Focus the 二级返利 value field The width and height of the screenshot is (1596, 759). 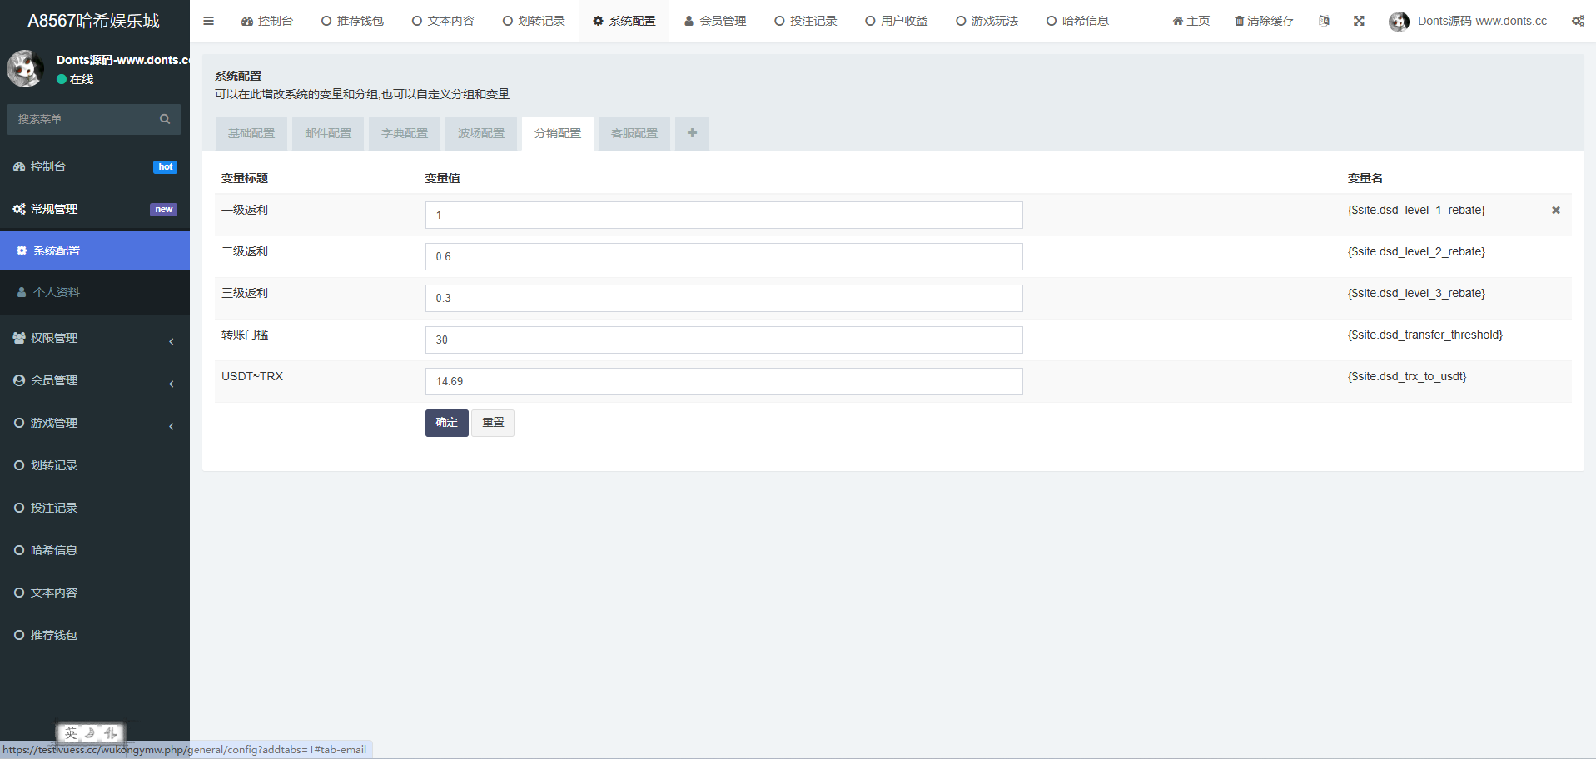724,256
